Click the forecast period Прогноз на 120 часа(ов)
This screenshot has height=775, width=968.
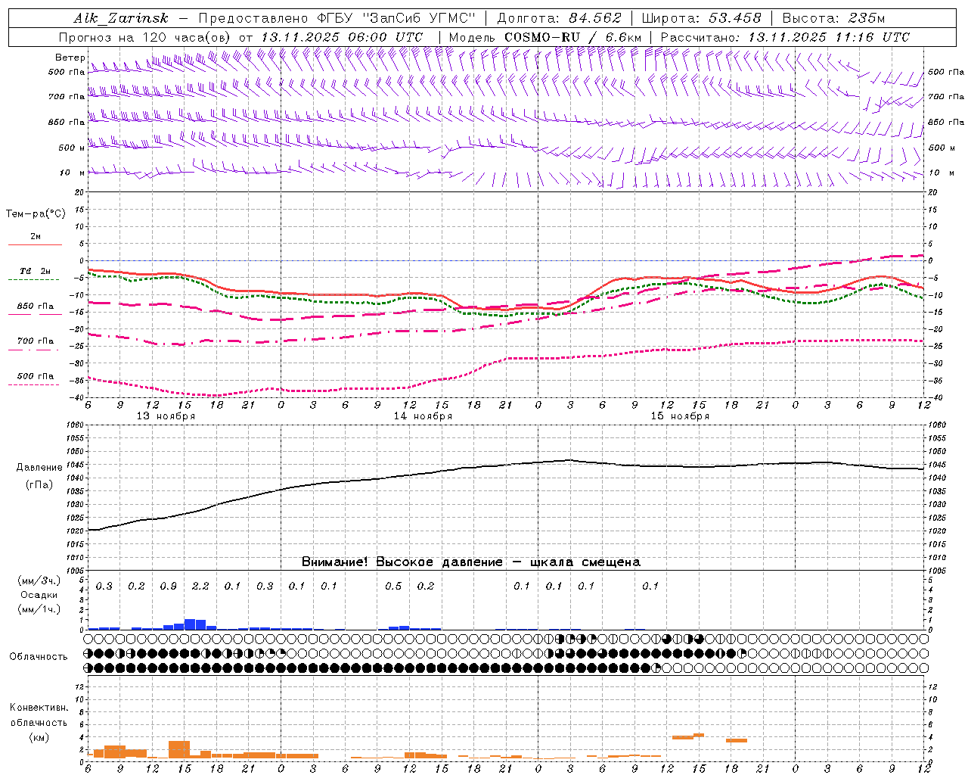click(146, 37)
